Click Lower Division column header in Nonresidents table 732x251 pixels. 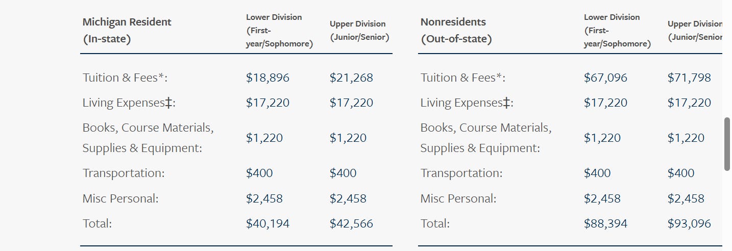pyautogui.click(x=617, y=31)
